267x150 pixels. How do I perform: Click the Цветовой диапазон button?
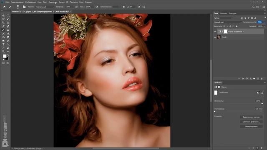[x=251, y=122]
